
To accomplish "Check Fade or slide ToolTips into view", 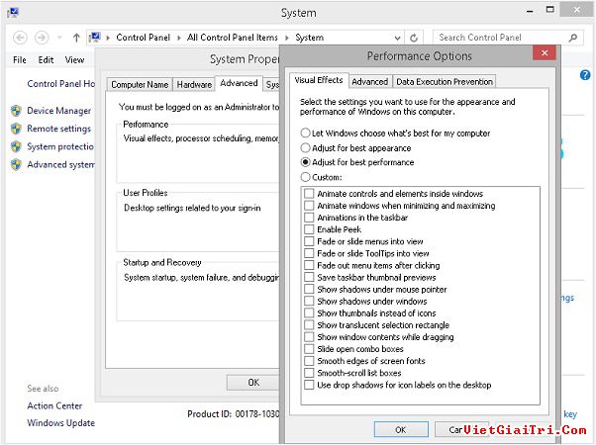I will point(309,253).
